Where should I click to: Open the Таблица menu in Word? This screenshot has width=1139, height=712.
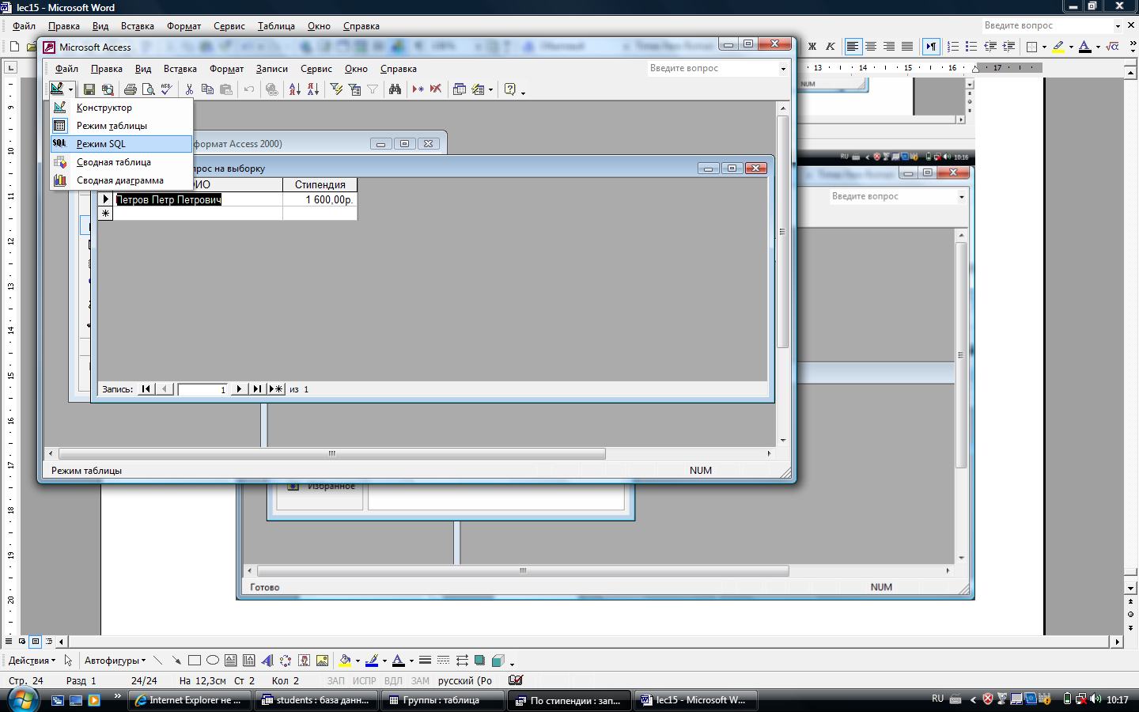click(x=276, y=26)
